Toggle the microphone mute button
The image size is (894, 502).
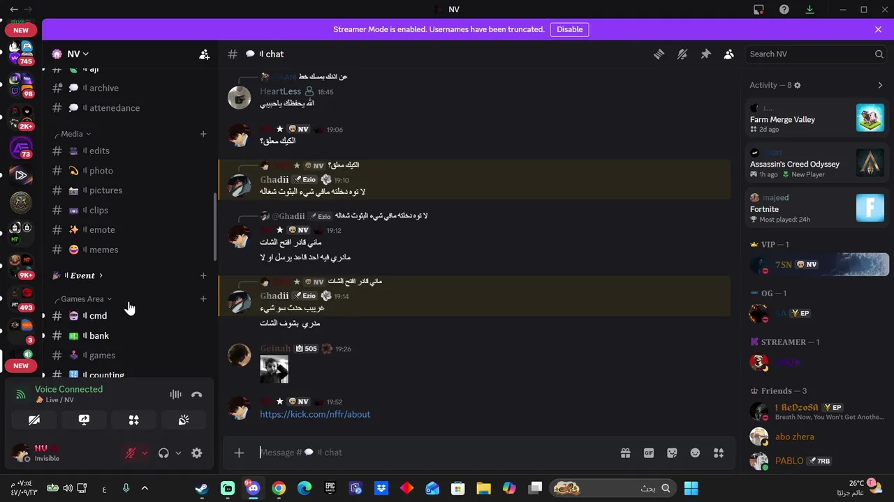[x=131, y=452]
